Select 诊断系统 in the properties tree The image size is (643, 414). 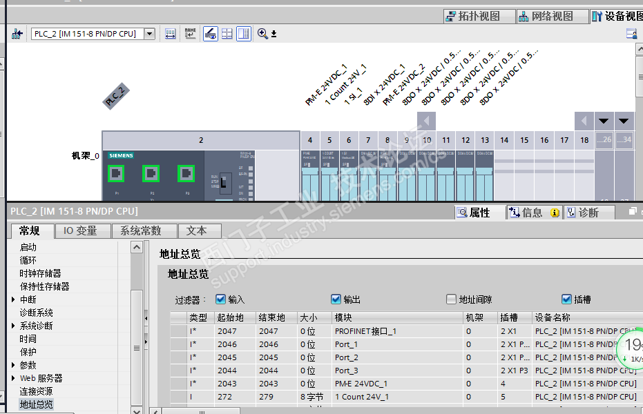[x=37, y=313]
